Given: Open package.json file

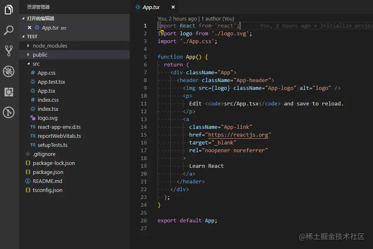Looking at the screenshot, I should (x=74, y=172).
